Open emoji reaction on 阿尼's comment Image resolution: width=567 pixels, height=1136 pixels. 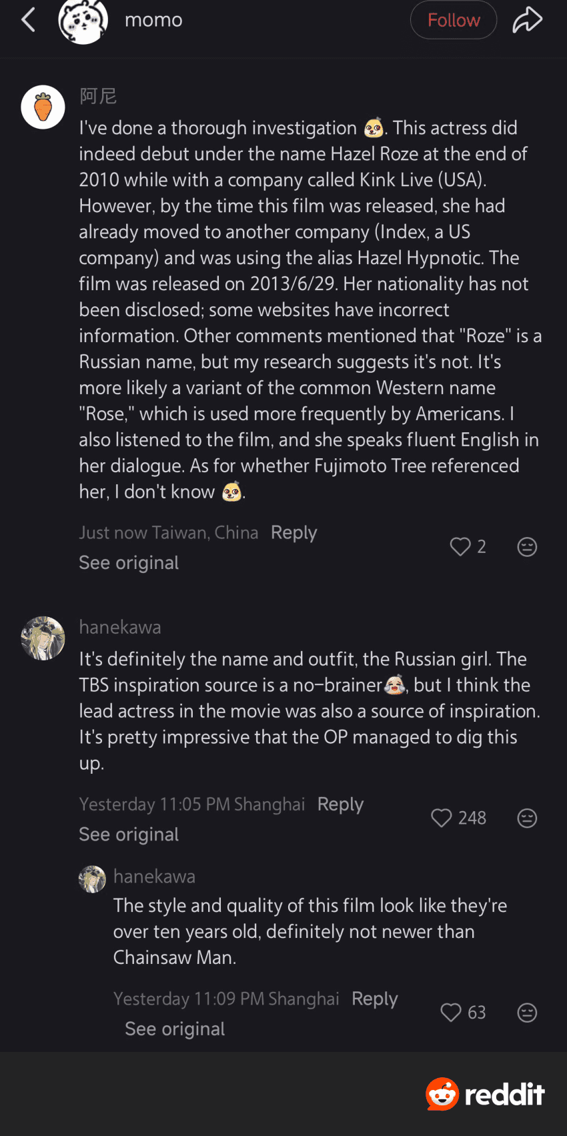pyautogui.click(x=527, y=547)
